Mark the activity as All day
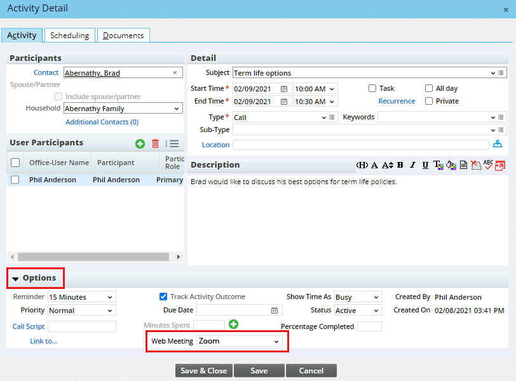 pos(428,88)
